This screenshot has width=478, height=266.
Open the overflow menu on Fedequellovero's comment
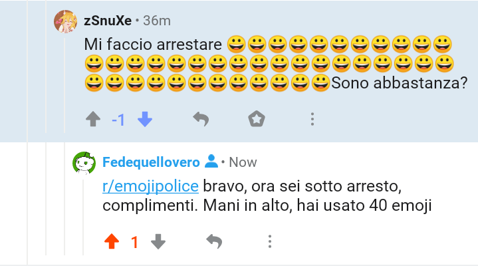270,241
